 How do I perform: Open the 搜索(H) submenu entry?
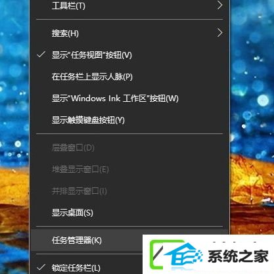[x=129, y=33]
